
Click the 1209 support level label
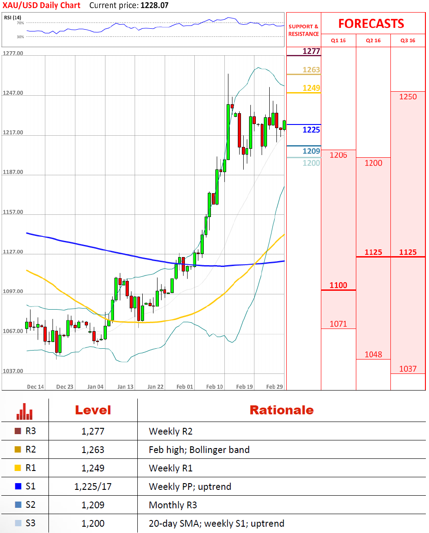coord(311,151)
